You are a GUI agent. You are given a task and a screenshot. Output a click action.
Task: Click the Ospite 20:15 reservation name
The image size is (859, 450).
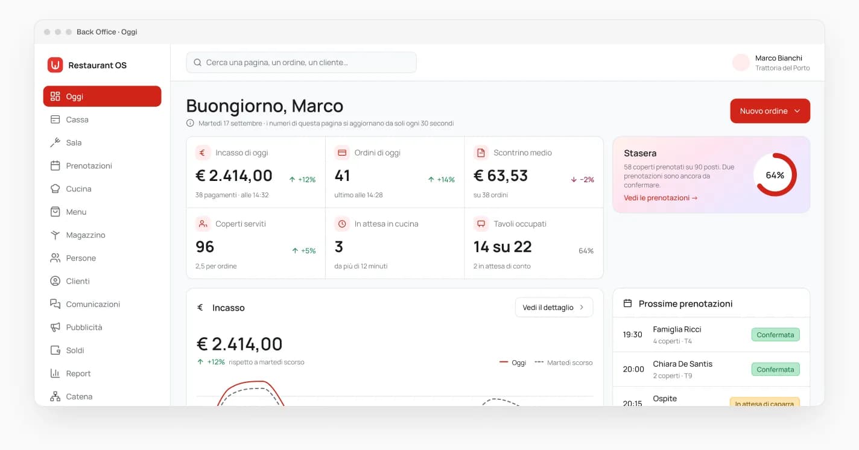click(665, 399)
